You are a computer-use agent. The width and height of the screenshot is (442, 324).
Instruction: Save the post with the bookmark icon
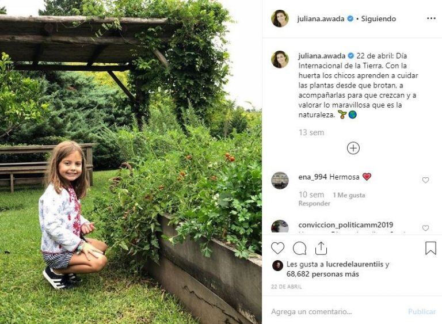pos(430,248)
